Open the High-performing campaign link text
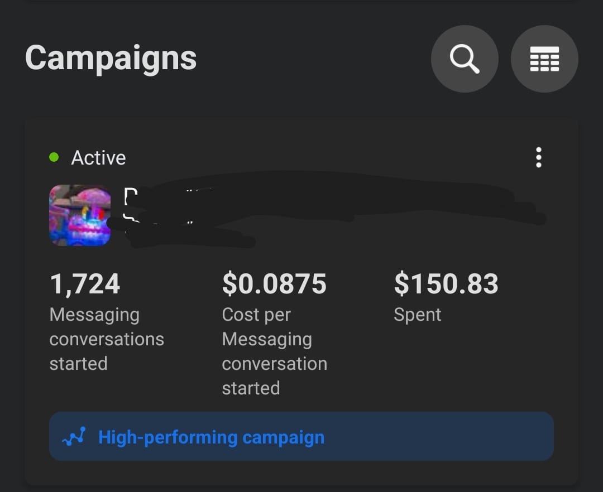This screenshot has height=492, width=603. pos(211,437)
